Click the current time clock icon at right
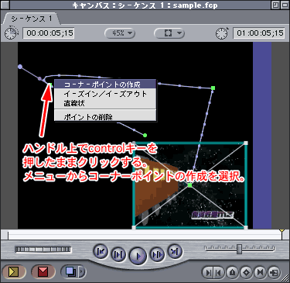Image resolution: width=290 pixels, height=283 pixels. tap(222, 33)
